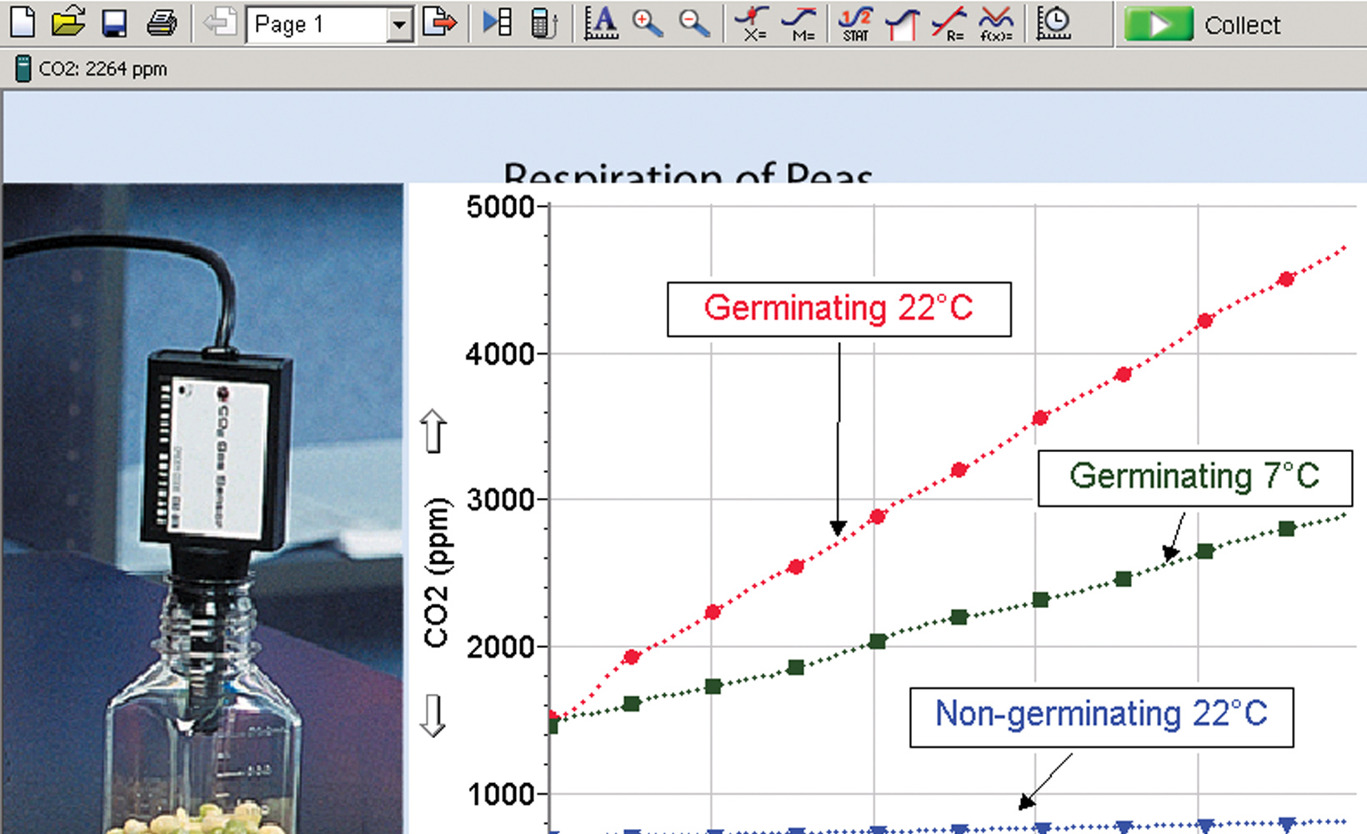Open Data Collection settings clock icon

tap(1054, 23)
